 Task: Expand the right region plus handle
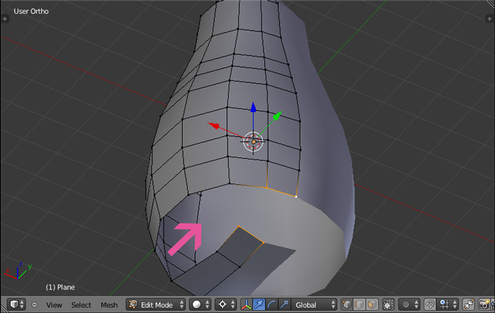coord(489,19)
